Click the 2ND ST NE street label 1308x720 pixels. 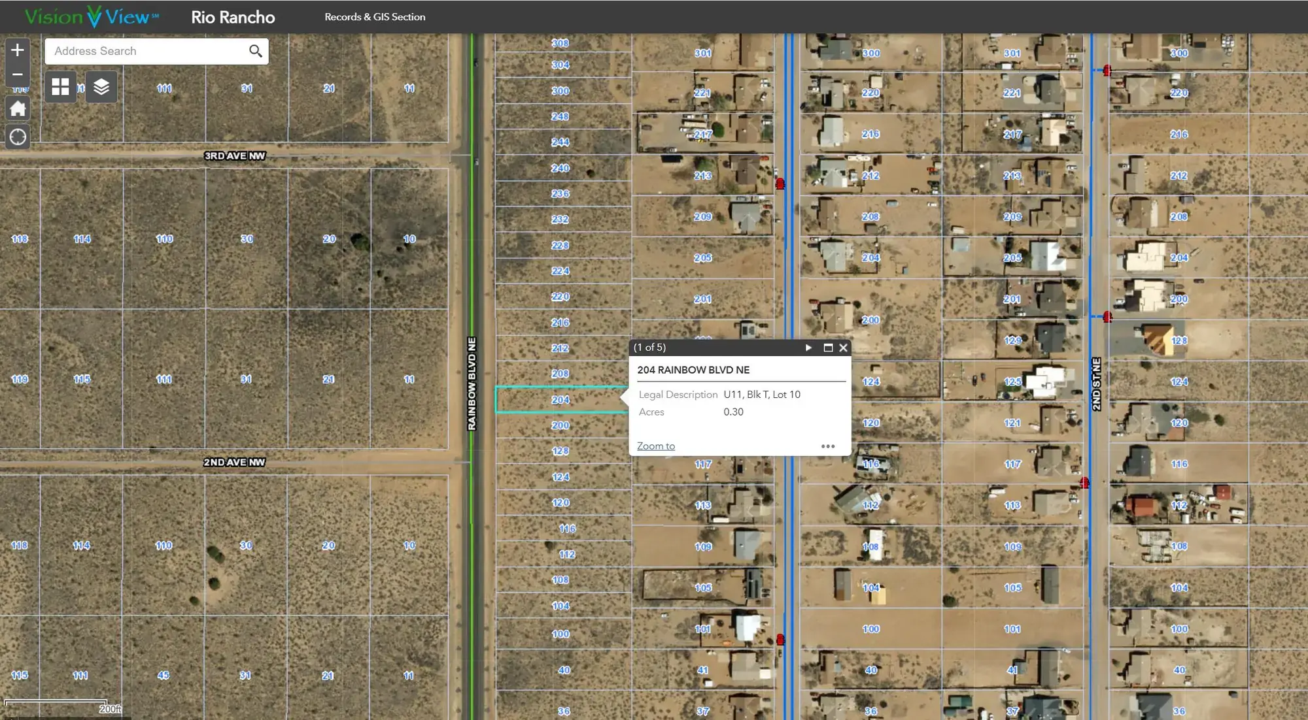click(1097, 384)
